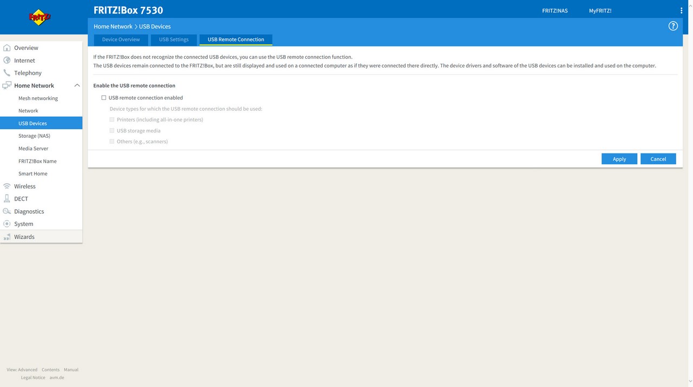Click the Cancel button
This screenshot has width=693, height=387.
point(658,159)
